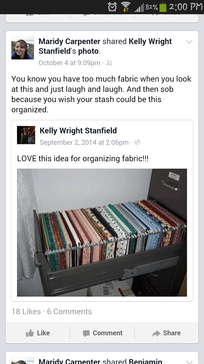The image size is (204, 364).
Task: Open Maridy Carpenter name link
Action: (69, 42)
